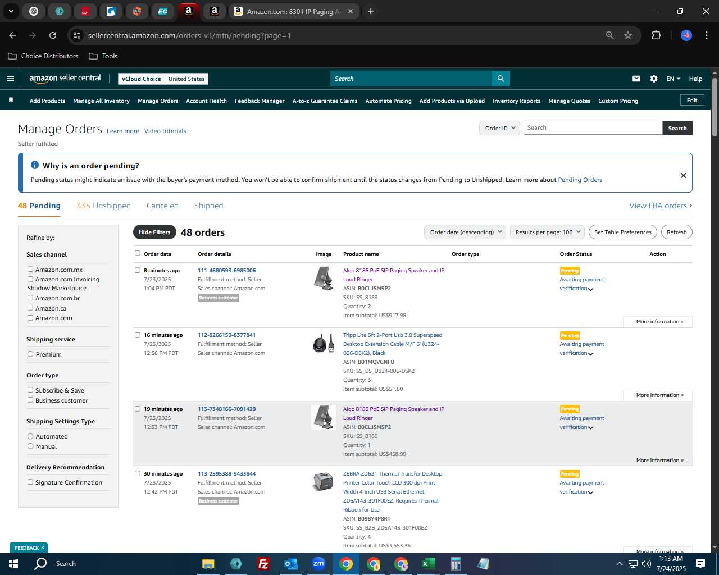
Task: Open the Order ID search type dropdown
Action: tap(499, 128)
